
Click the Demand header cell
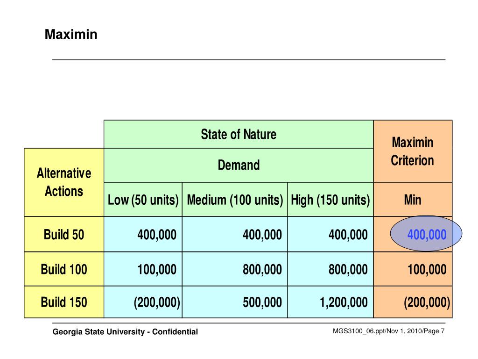(x=239, y=165)
